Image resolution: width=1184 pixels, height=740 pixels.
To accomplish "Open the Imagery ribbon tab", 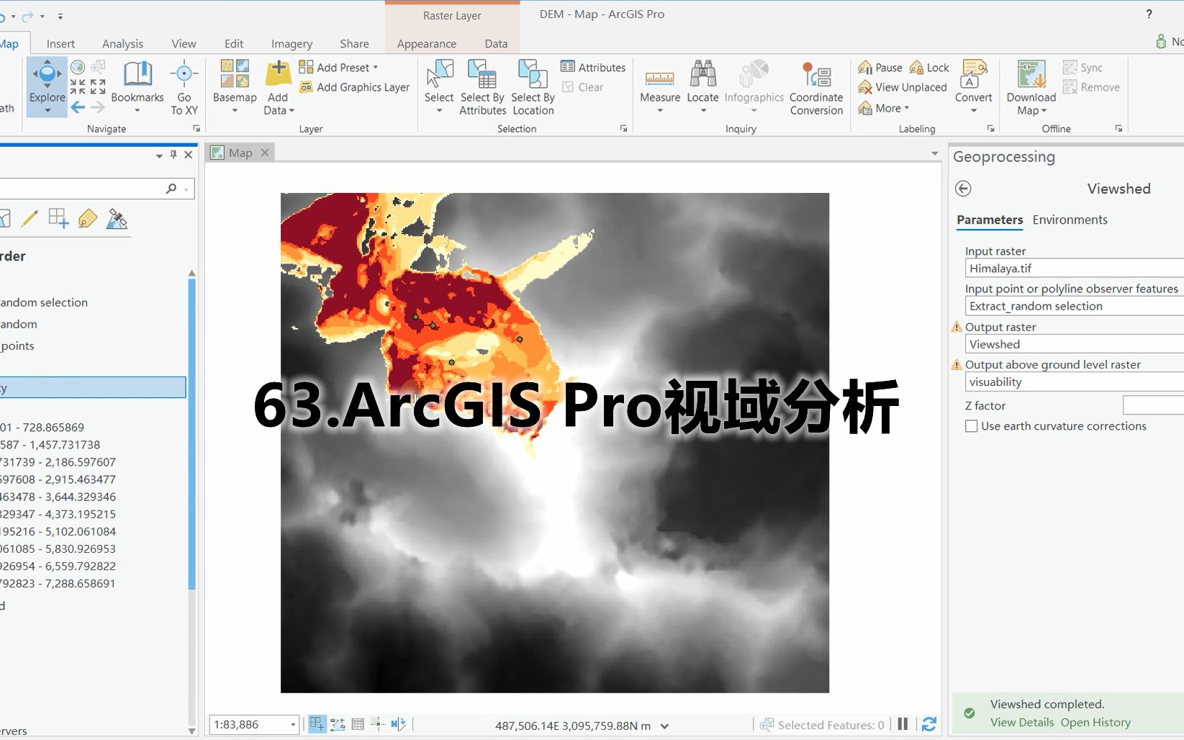I will pos(292,44).
